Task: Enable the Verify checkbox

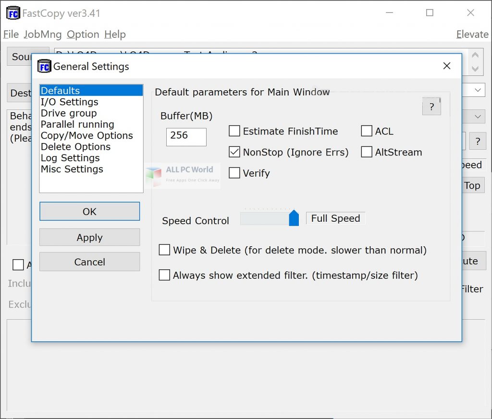Action: tap(234, 173)
